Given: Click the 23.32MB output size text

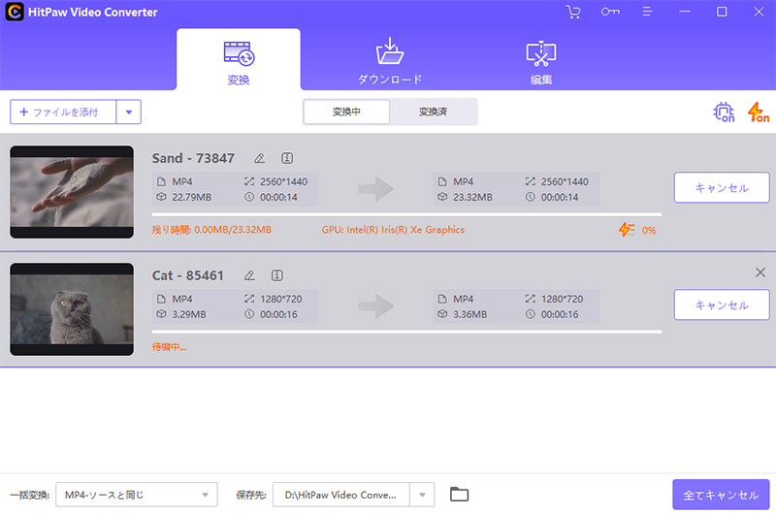Looking at the screenshot, I should click(x=472, y=197).
